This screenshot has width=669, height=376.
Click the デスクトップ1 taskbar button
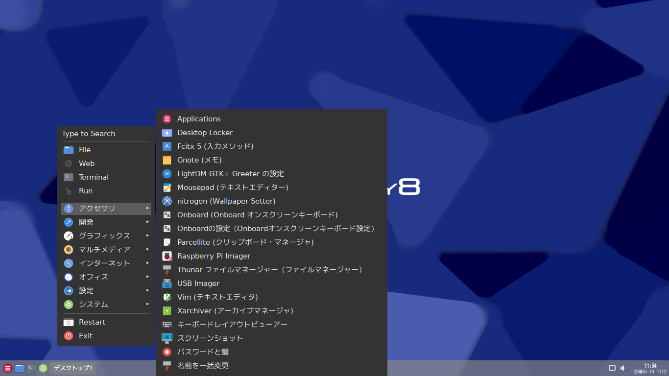73,368
